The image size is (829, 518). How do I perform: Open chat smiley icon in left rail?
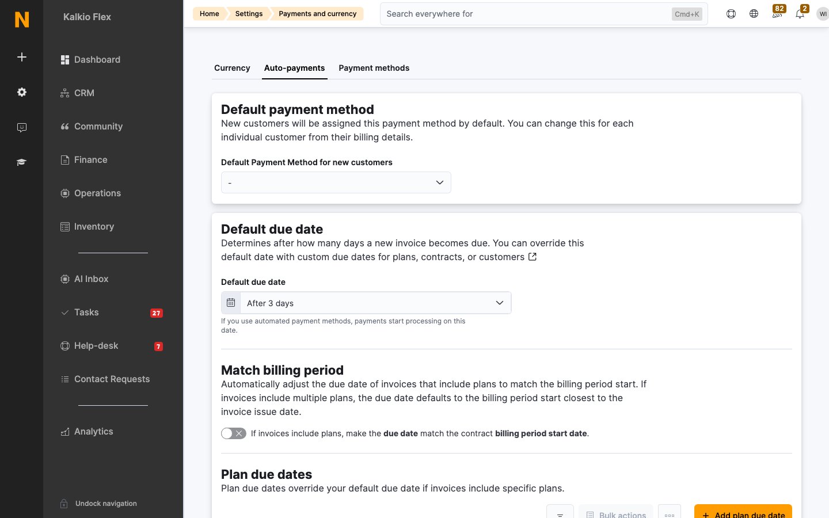(x=22, y=128)
